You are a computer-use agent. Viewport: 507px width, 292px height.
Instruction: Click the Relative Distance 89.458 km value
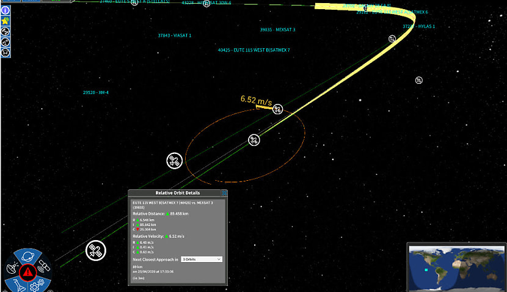click(x=179, y=214)
